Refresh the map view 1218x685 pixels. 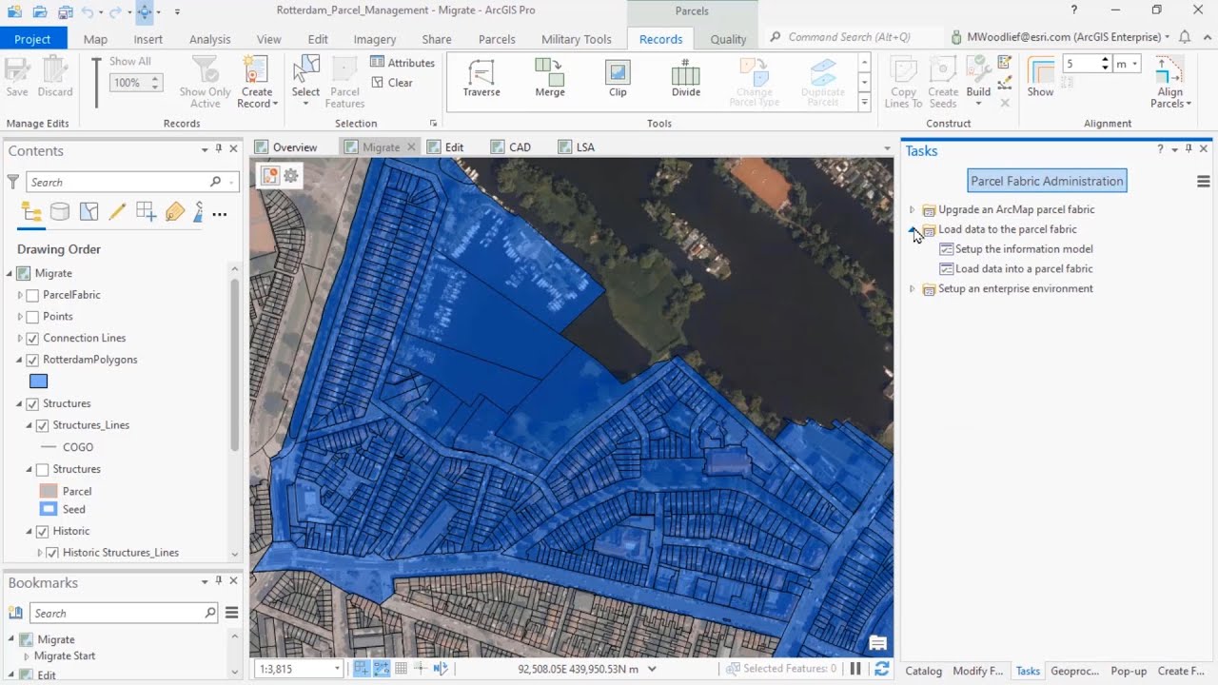pyautogui.click(x=882, y=669)
